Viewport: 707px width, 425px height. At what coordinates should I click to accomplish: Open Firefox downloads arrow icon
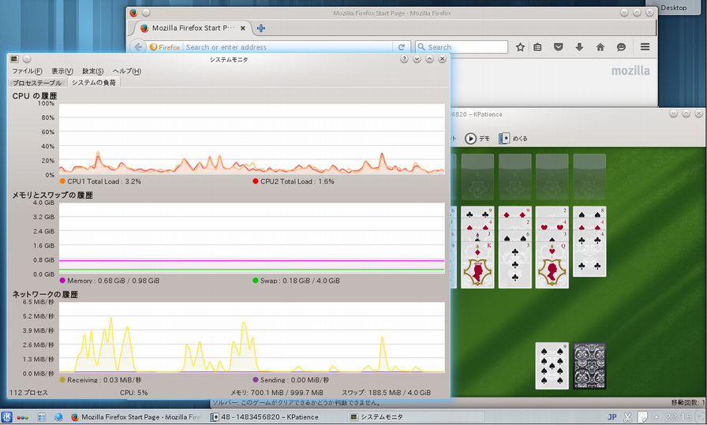pos(579,47)
